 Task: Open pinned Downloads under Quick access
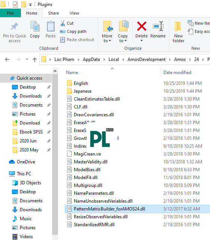tap(31, 96)
